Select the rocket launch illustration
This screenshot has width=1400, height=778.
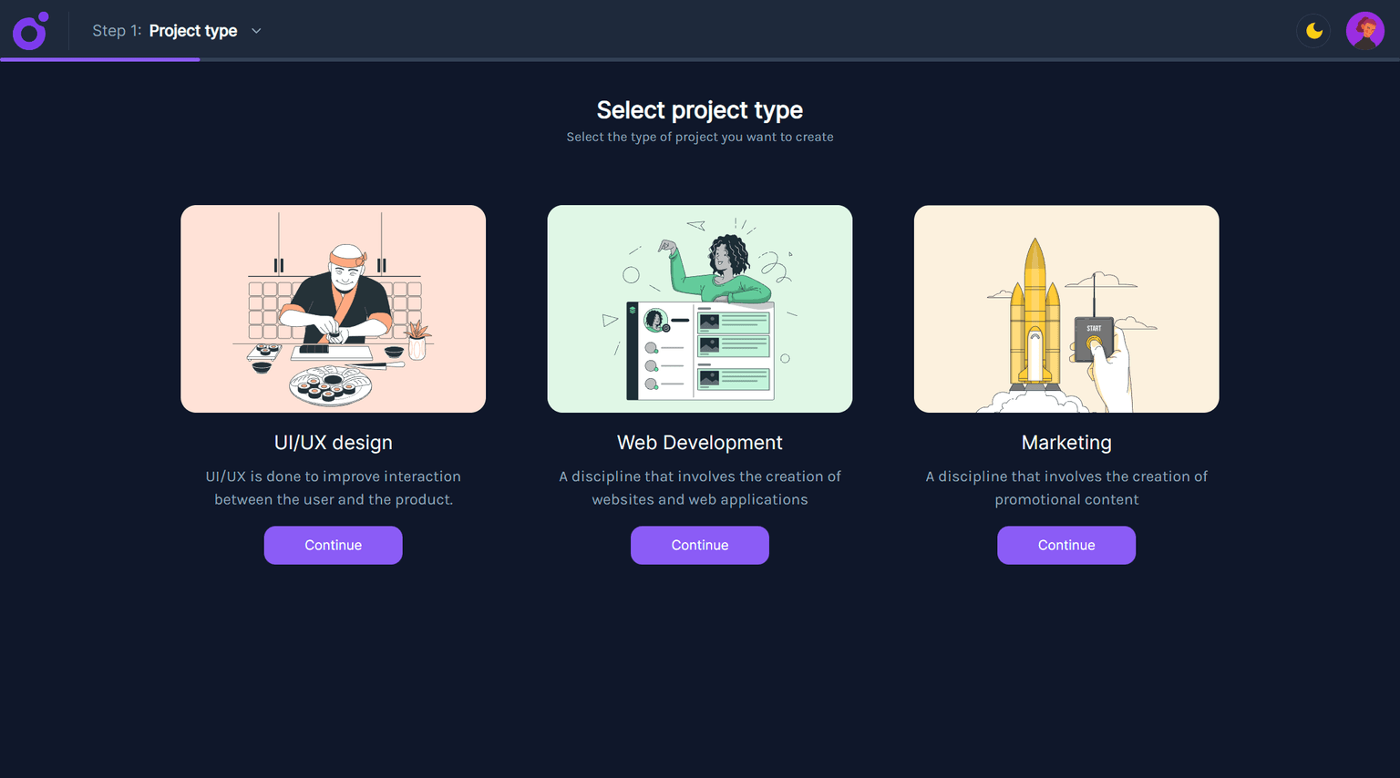[1065, 309]
